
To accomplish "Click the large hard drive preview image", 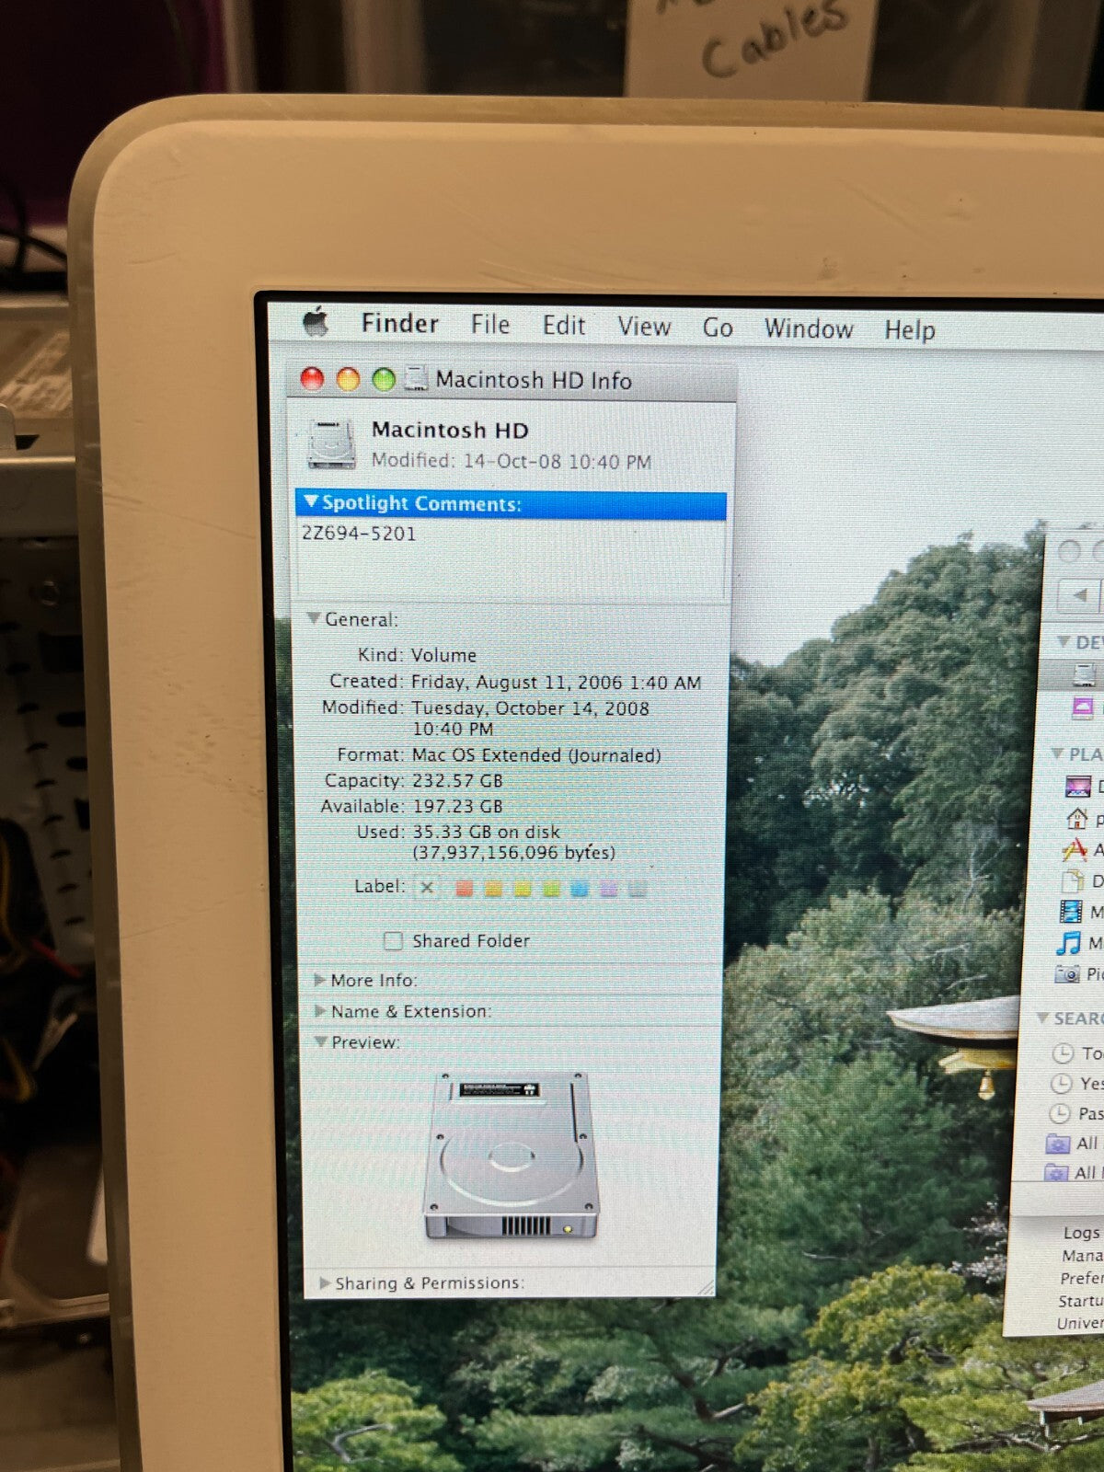I will coord(511,1155).
